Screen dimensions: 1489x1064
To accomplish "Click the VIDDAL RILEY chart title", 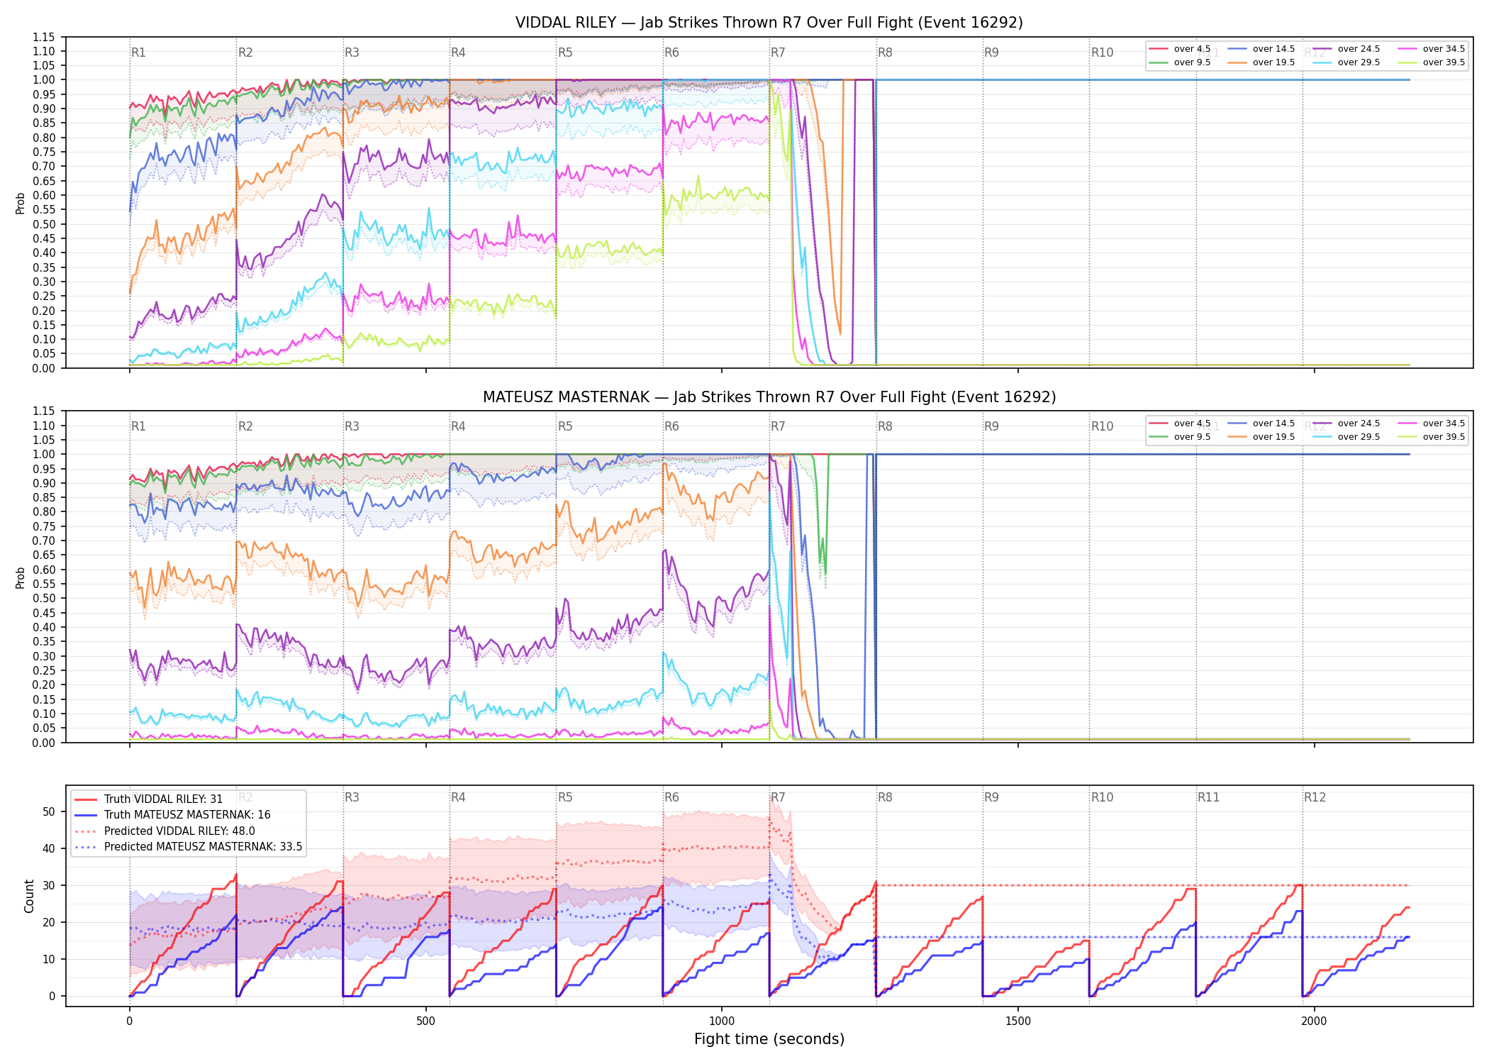I will [x=769, y=23].
